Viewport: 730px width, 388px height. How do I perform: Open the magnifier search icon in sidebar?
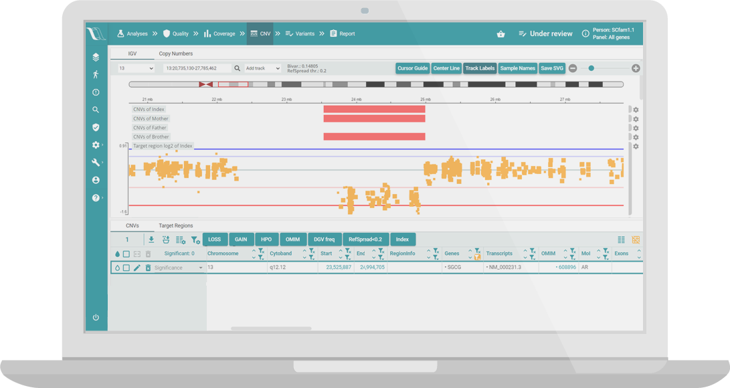point(96,110)
